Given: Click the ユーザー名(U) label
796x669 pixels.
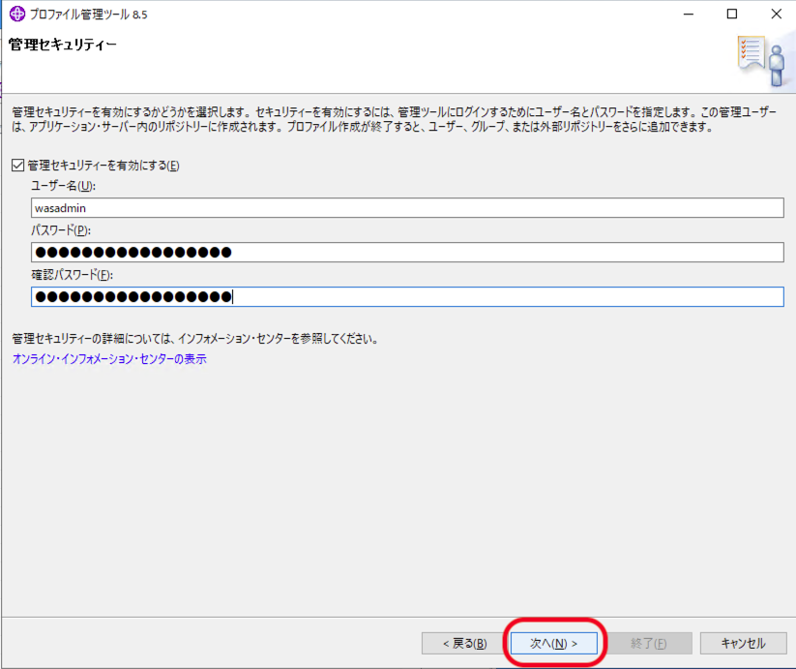Looking at the screenshot, I should (x=64, y=186).
